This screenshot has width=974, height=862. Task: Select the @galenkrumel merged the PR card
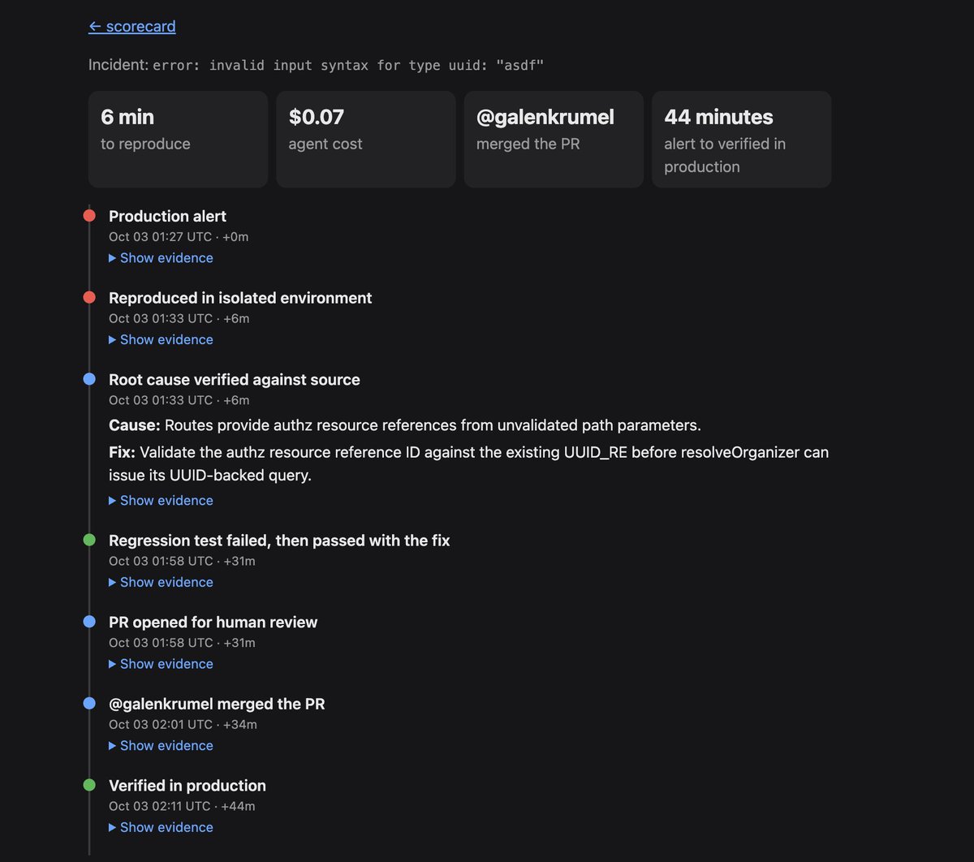point(554,140)
